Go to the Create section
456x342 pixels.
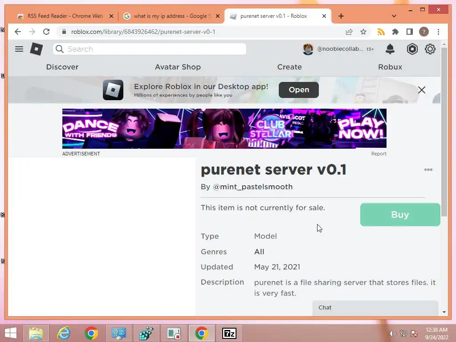(x=289, y=67)
